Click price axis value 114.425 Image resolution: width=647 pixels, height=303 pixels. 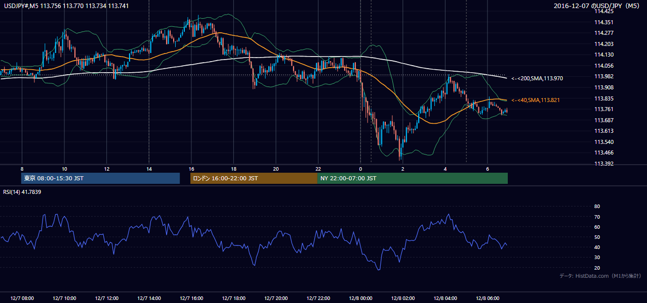tap(604, 11)
